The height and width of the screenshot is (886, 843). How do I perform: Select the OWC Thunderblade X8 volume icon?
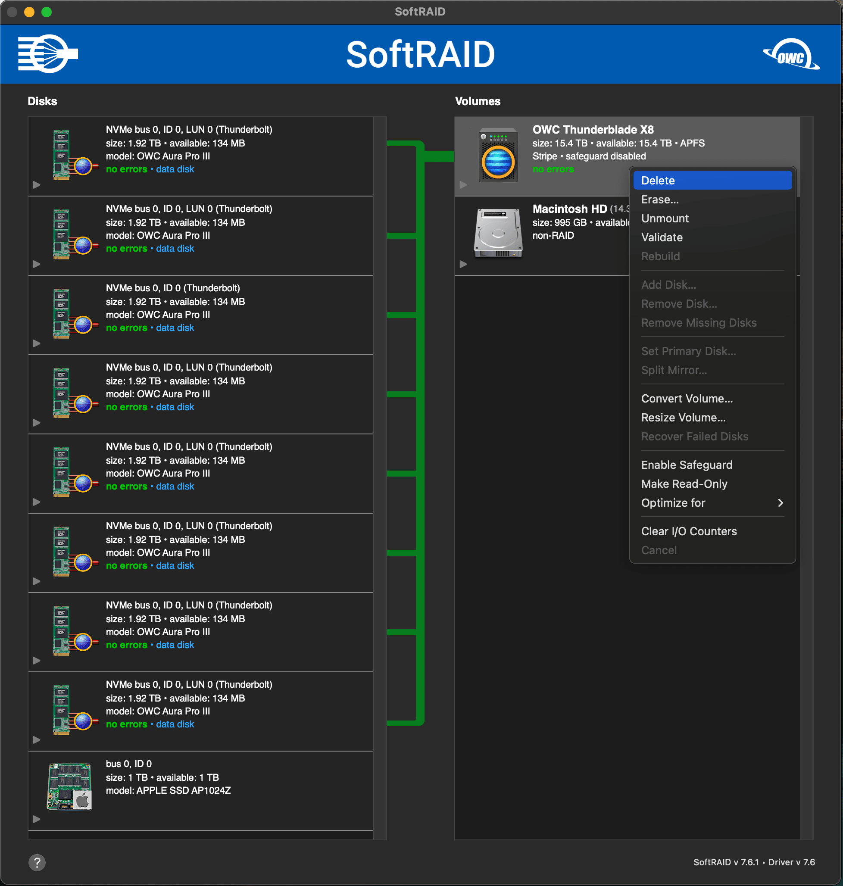coord(498,156)
